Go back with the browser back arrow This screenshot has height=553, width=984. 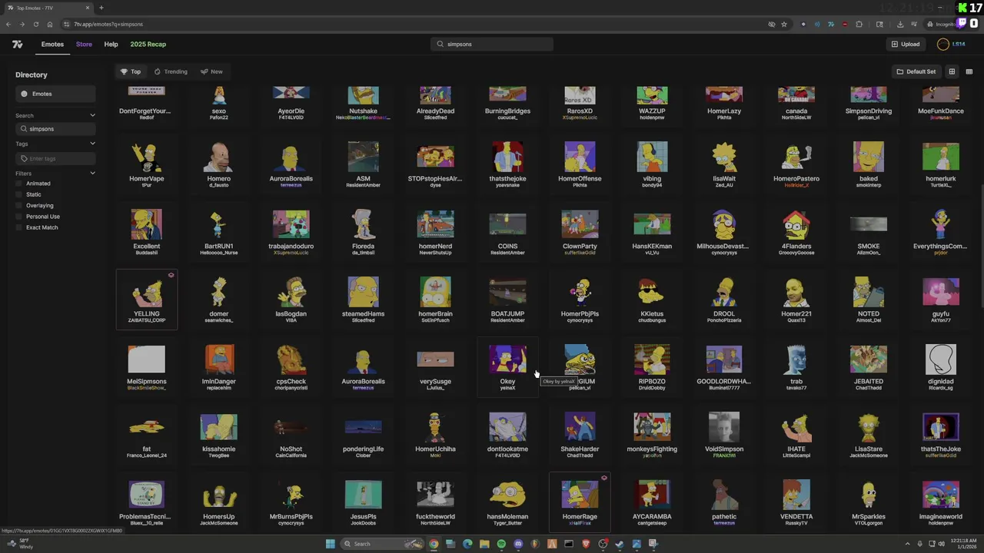click(x=8, y=24)
